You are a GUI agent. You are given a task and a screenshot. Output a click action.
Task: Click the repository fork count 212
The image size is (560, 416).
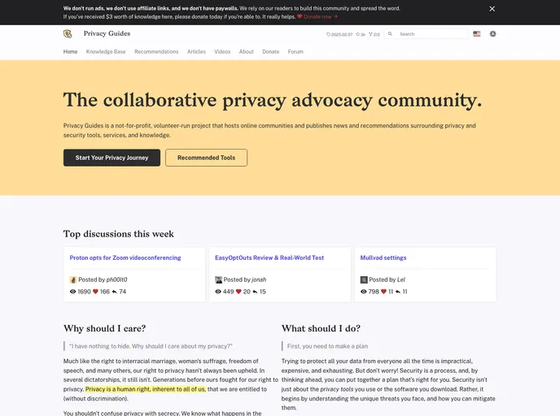coord(374,34)
